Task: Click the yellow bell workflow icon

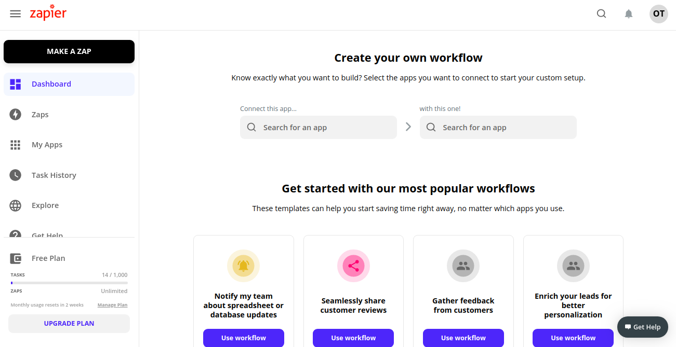Action: [x=243, y=266]
